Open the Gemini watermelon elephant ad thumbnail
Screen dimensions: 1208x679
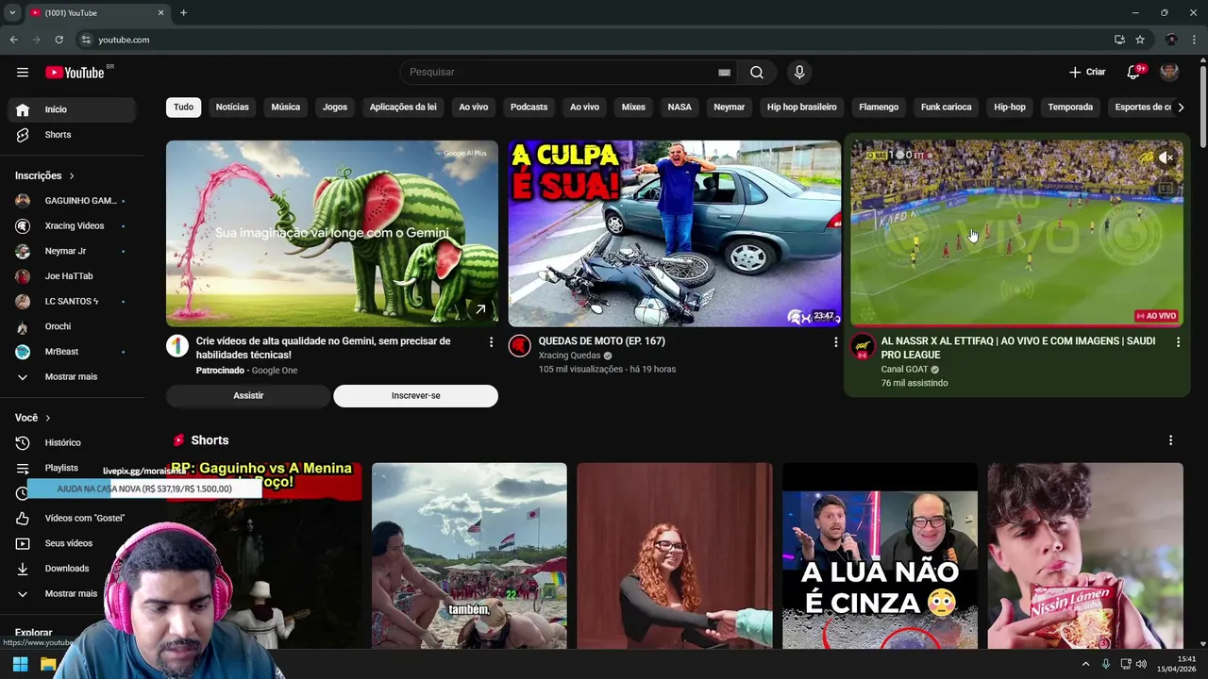tap(332, 233)
